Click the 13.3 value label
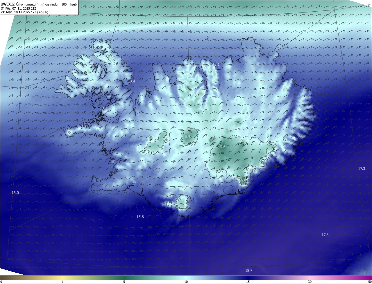The height and width of the screenshot is (284, 372). click(x=103, y=108)
